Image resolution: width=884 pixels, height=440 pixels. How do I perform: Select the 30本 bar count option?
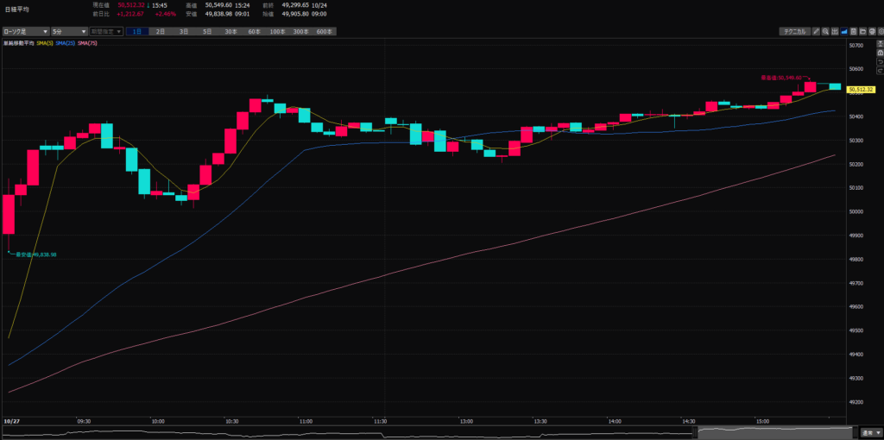click(230, 31)
